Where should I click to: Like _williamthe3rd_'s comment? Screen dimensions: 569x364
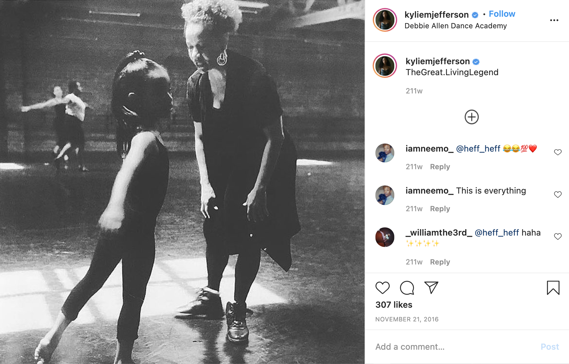pyautogui.click(x=558, y=236)
